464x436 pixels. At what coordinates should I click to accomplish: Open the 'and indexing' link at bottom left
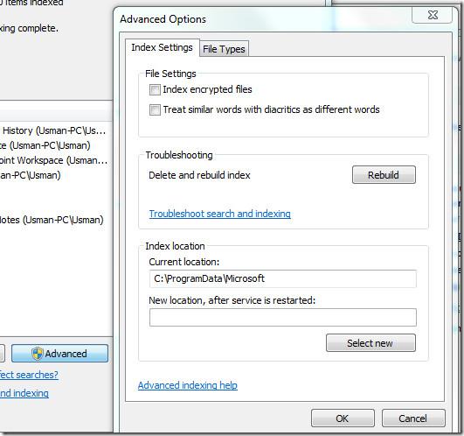pos(24,393)
